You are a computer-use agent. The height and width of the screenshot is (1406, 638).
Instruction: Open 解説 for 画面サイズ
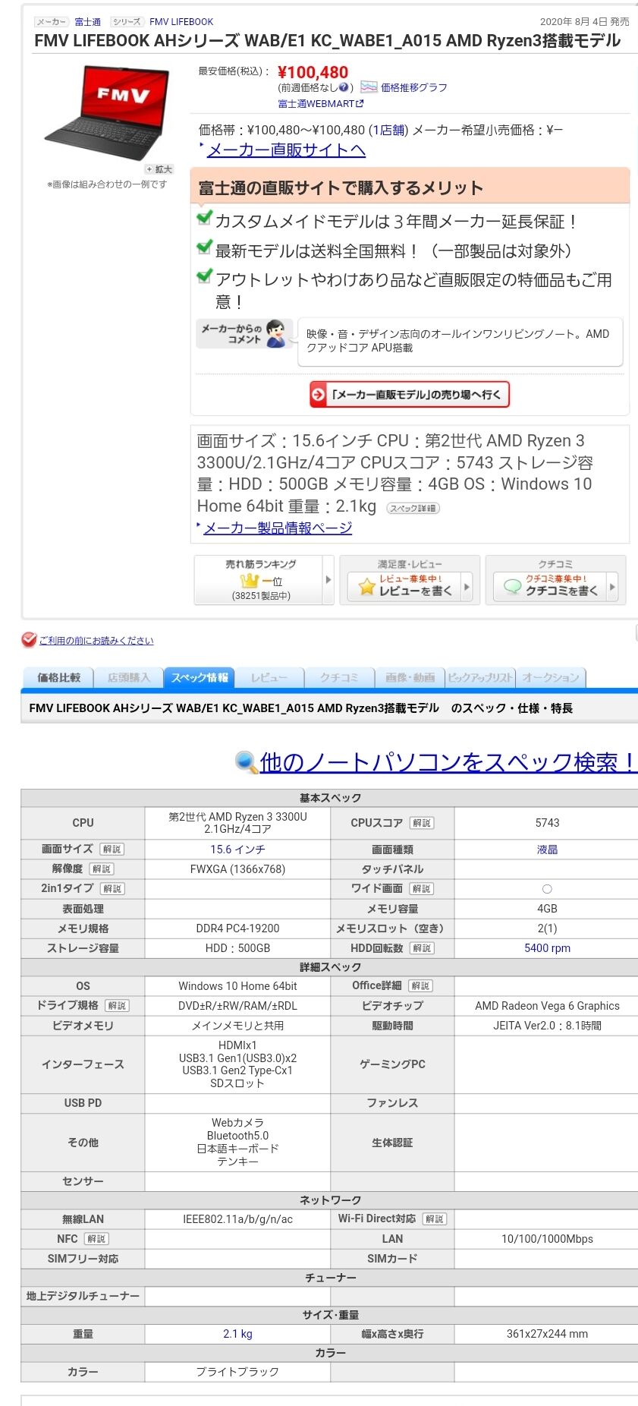click(112, 850)
